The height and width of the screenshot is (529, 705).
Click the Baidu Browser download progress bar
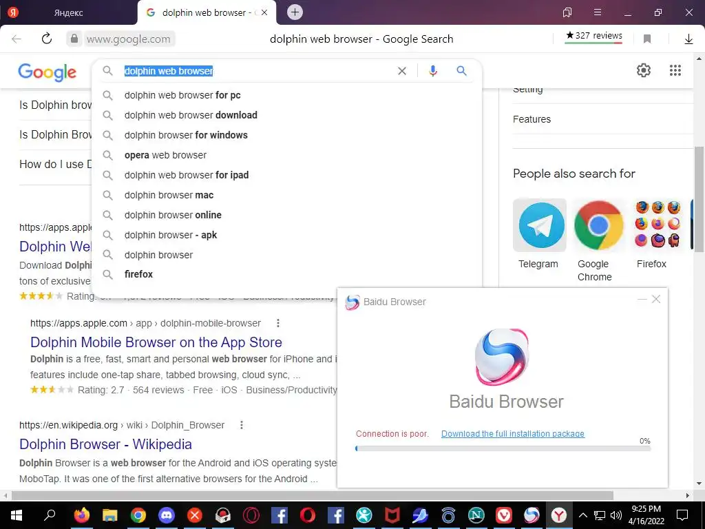pyautogui.click(x=503, y=448)
